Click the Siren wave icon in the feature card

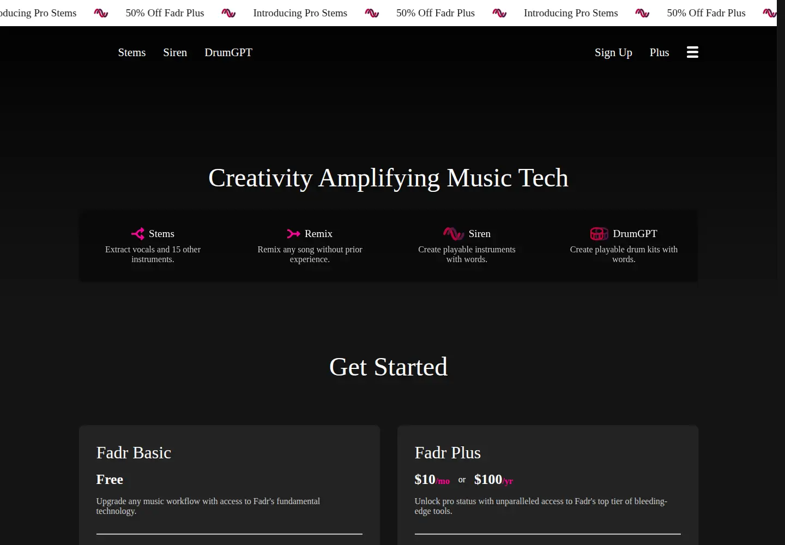click(454, 234)
